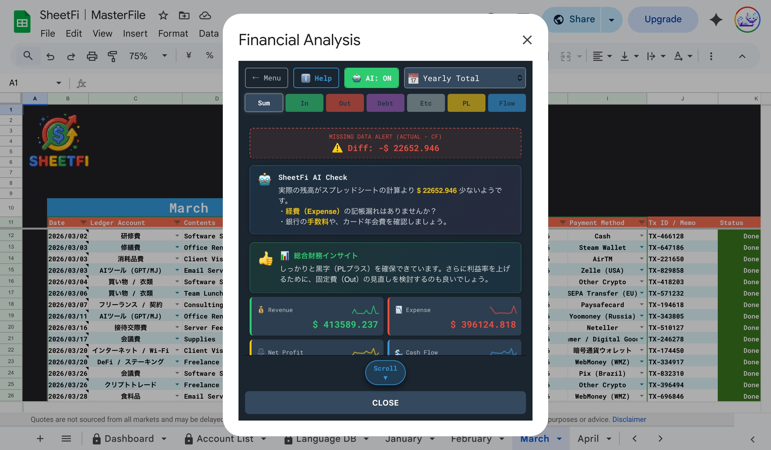
Task: Click the move-to-folder icon beside the title
Action: pyautogui.click(x=184, y=15)
